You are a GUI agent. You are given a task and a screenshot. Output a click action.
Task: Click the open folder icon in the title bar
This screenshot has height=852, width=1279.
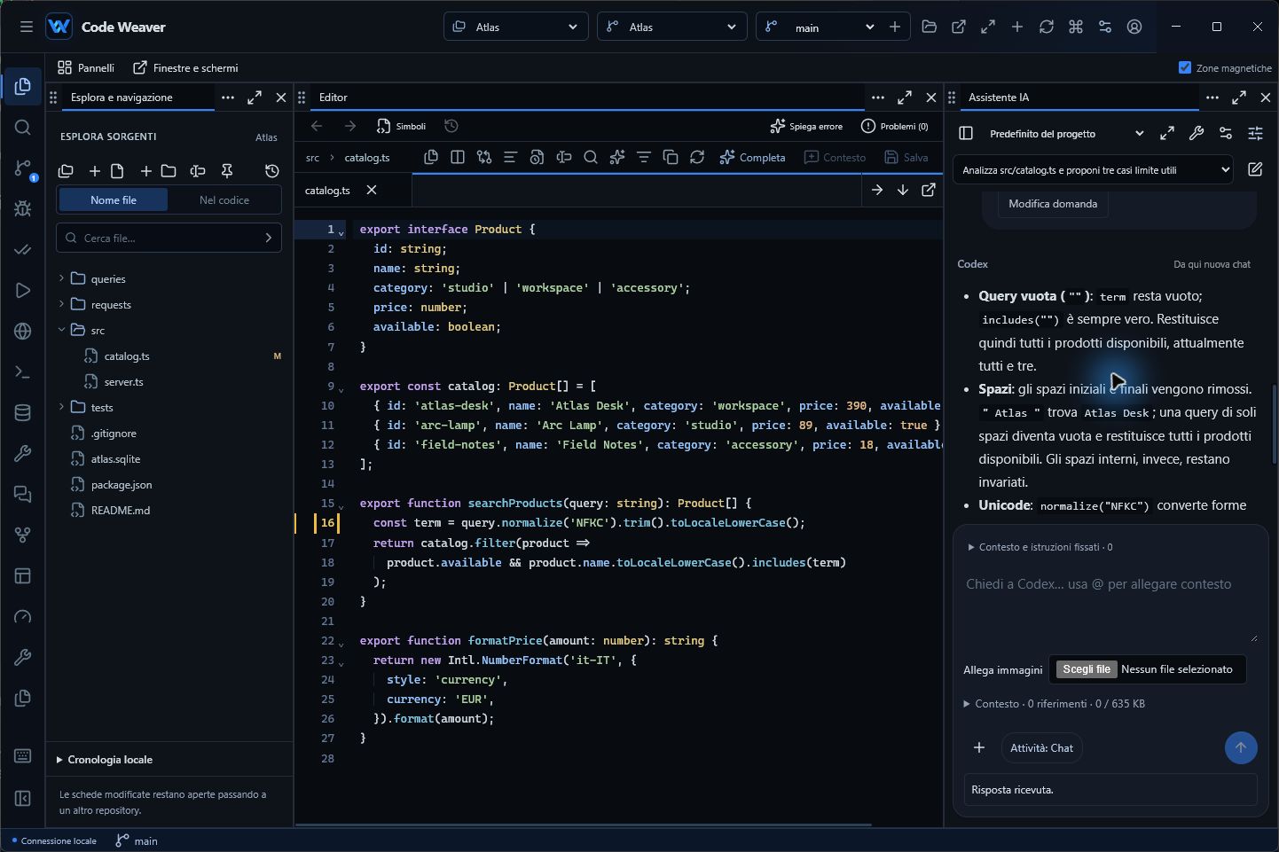930,27
